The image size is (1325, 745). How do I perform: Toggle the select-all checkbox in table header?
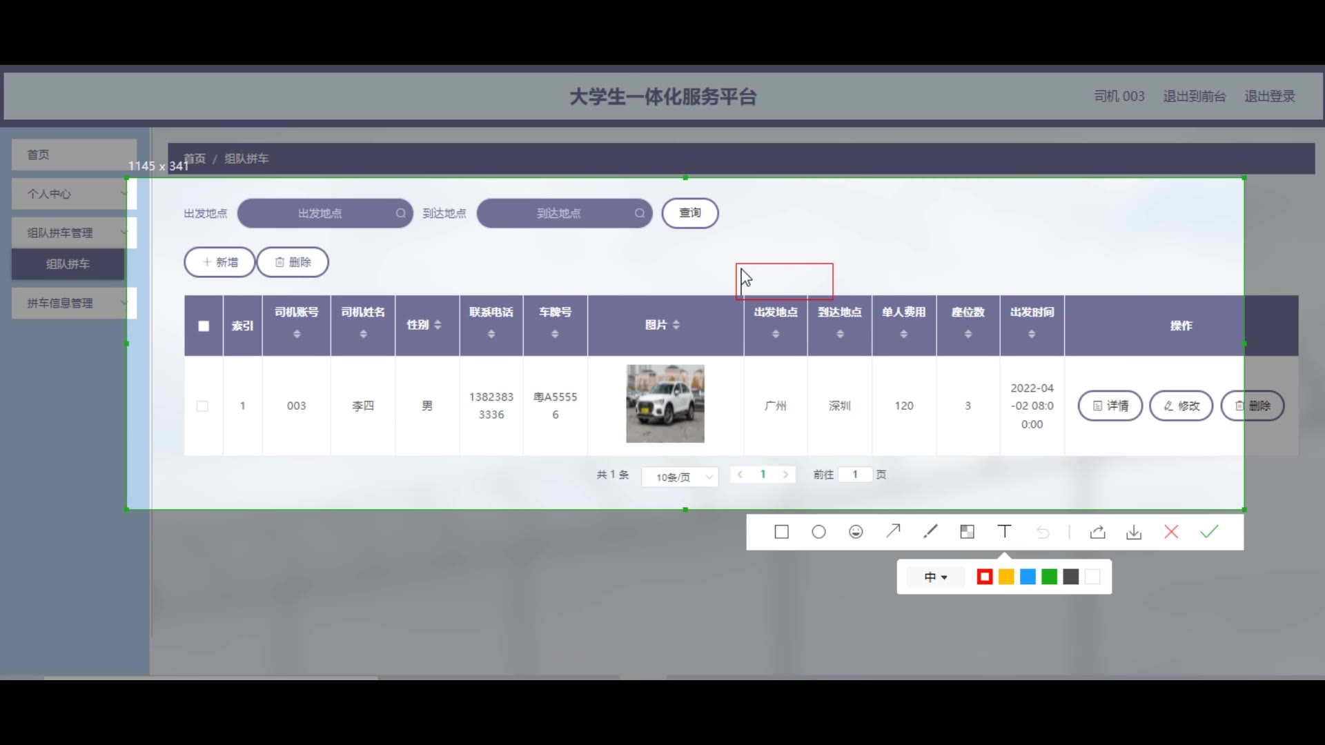click(x=204, y=326)
